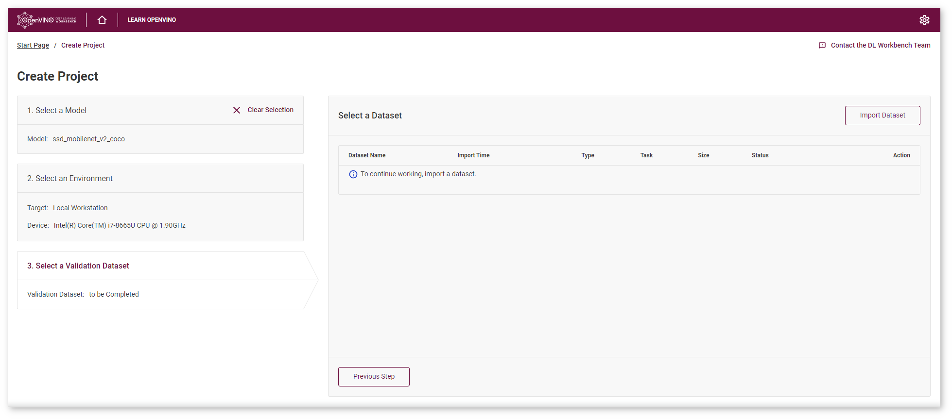Open Learn OpenVINO menu item
This screenshot has height=419, width=952.
[152, 20]
